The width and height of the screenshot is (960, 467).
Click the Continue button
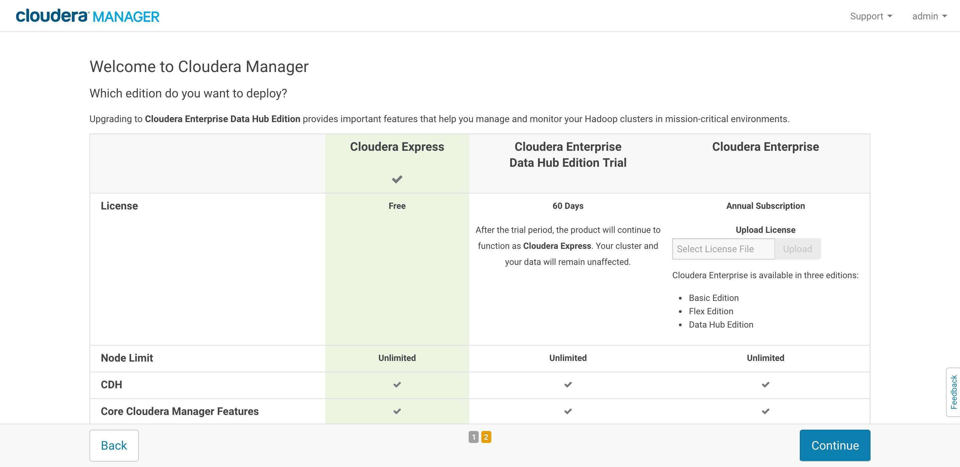pos(835,445)
